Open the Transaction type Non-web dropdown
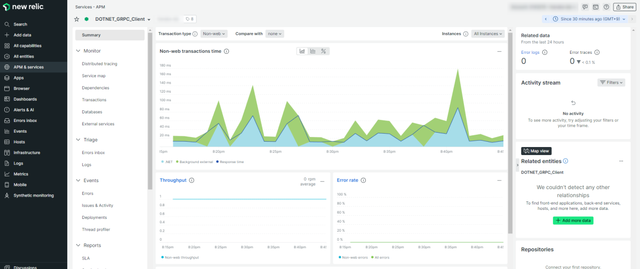Image resolution: width=640 pixels, height=269 pixels. pyautogui.click(x=214, y=34)
